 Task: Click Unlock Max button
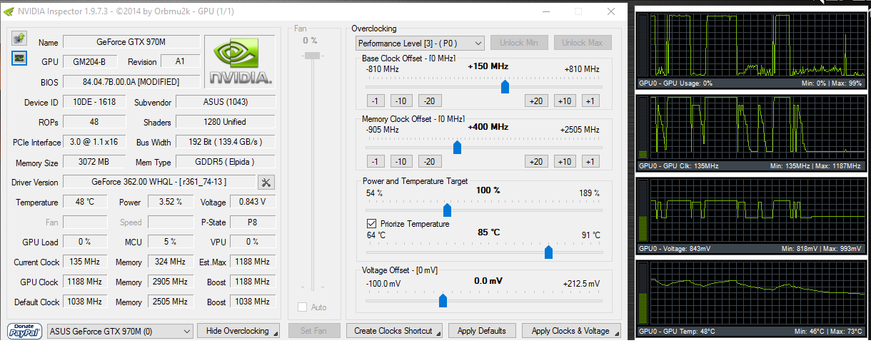pyautogui.click(x=583, y=43)
